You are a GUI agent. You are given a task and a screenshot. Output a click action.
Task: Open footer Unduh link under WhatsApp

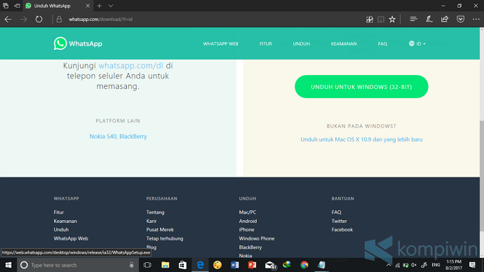tap(61, 229)
